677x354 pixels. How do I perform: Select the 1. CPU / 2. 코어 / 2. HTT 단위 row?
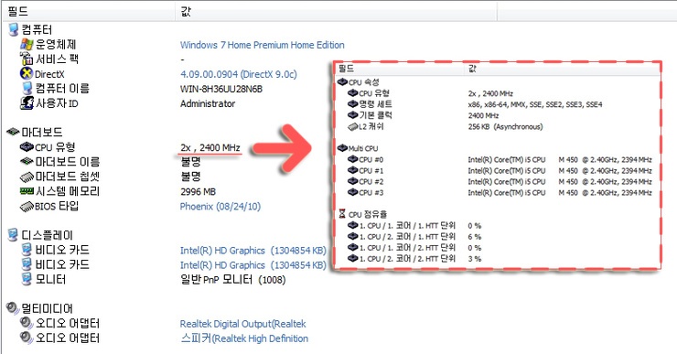point(414,259)
